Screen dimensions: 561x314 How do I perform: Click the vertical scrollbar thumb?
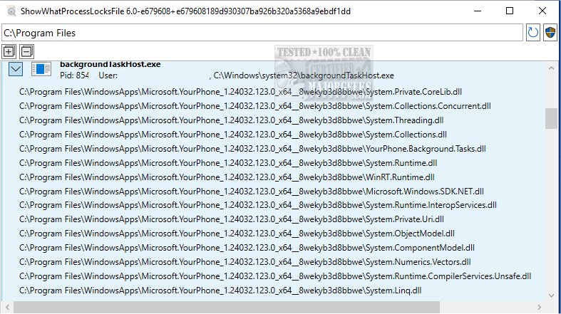coord(551,118)
